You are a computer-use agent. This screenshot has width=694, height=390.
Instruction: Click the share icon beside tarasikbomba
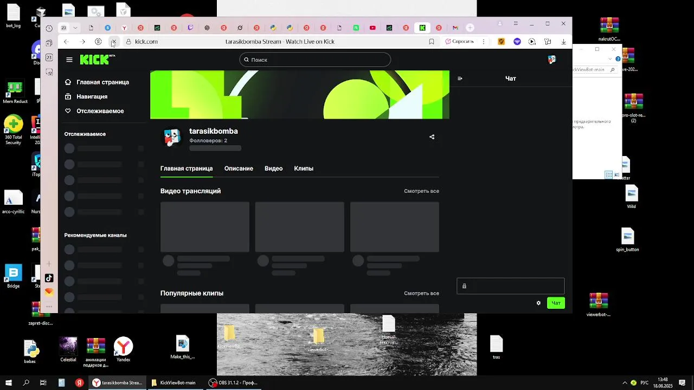coord(432,137)
